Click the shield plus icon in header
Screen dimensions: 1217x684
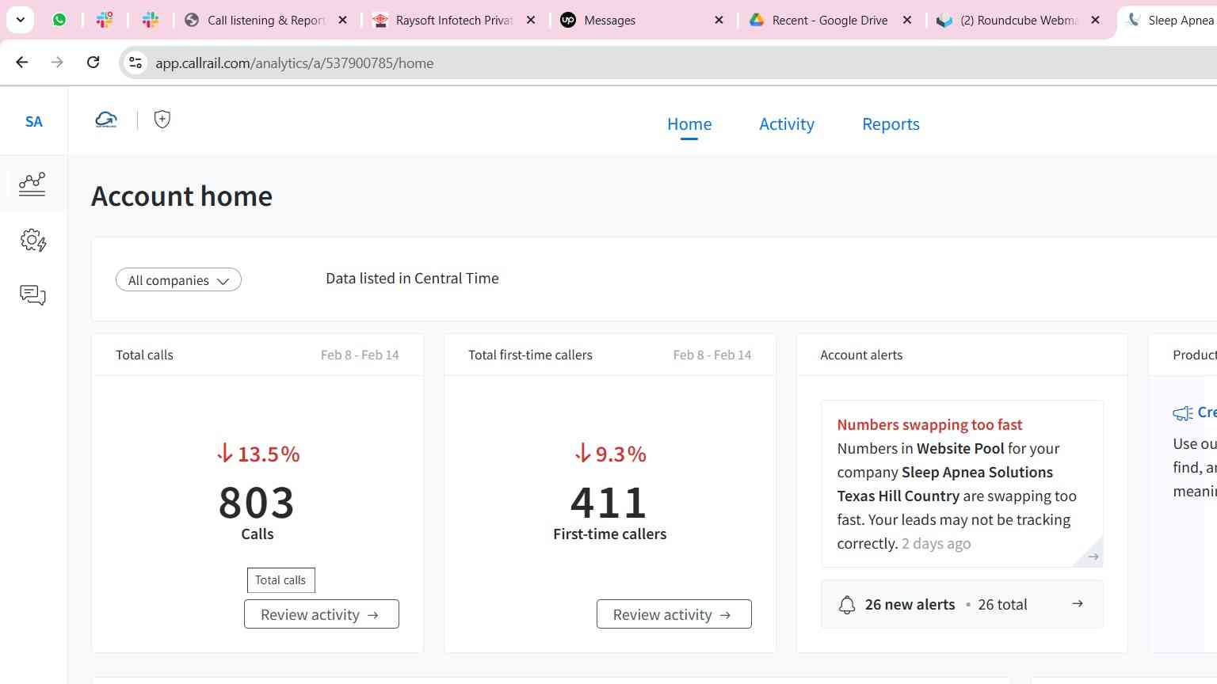(x=162, y=120)
